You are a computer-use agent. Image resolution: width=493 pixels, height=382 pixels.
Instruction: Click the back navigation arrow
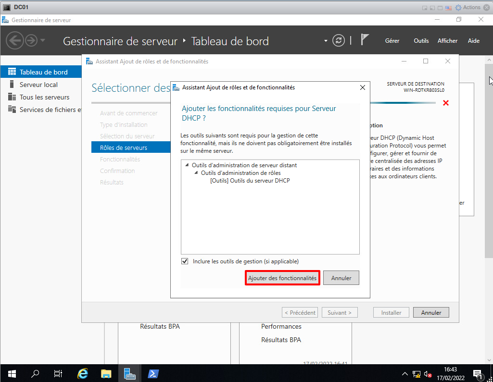click(15, 40)
